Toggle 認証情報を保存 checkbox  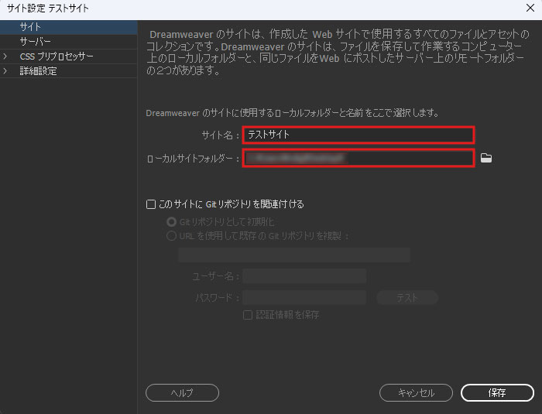pyautogui.click(x=248, y=315)
